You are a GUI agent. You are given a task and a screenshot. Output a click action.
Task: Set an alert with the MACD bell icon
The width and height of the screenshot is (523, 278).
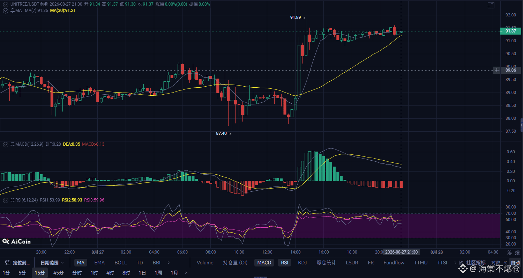(13, 144)
